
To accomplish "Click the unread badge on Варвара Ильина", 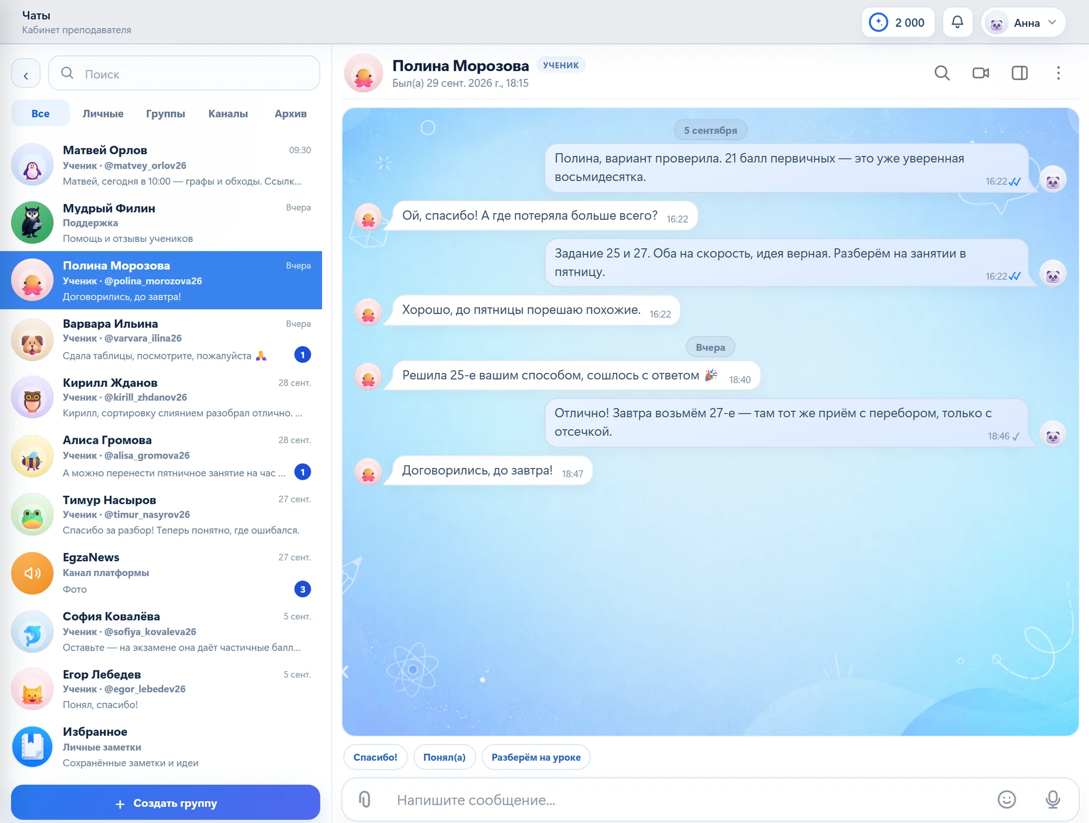I will click(303, 355).
